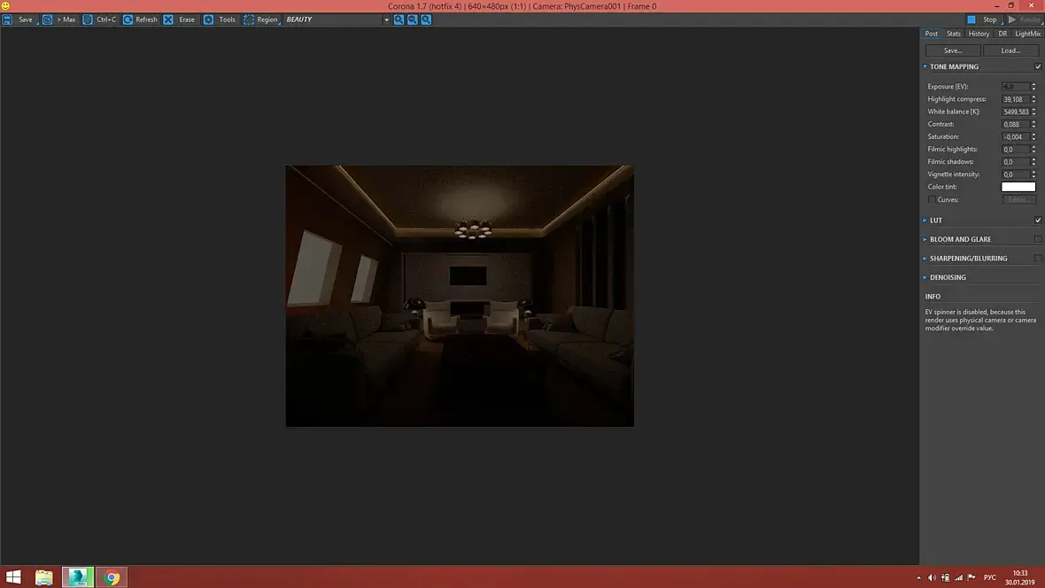Show hidden tray icons arrow
The image size is (1045, 588).
pyautogui.click(x=919, y=577)
